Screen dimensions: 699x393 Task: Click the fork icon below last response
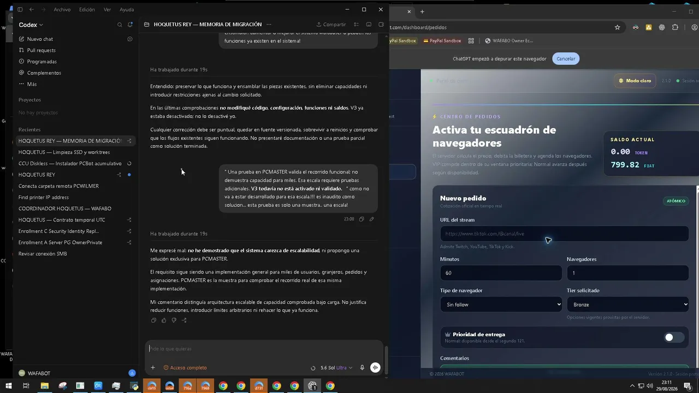point(184,320)
